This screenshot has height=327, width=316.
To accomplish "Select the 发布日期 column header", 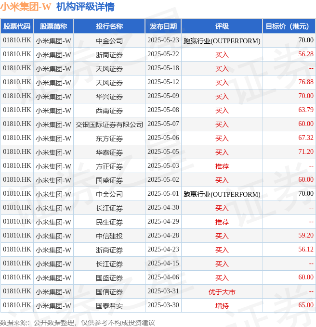I will pyautogui.click(x=163, y=26).
